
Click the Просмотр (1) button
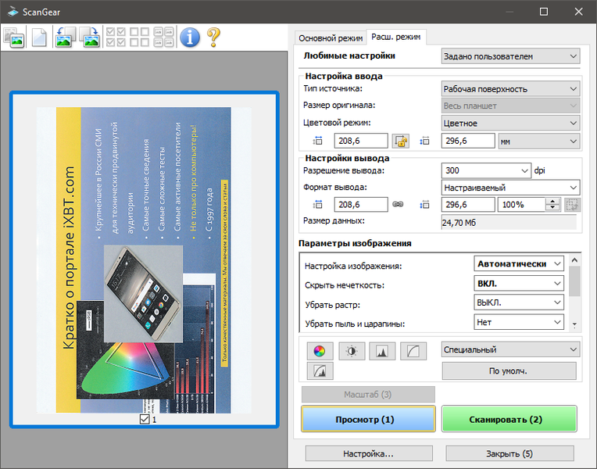click(x=368, y=419)
